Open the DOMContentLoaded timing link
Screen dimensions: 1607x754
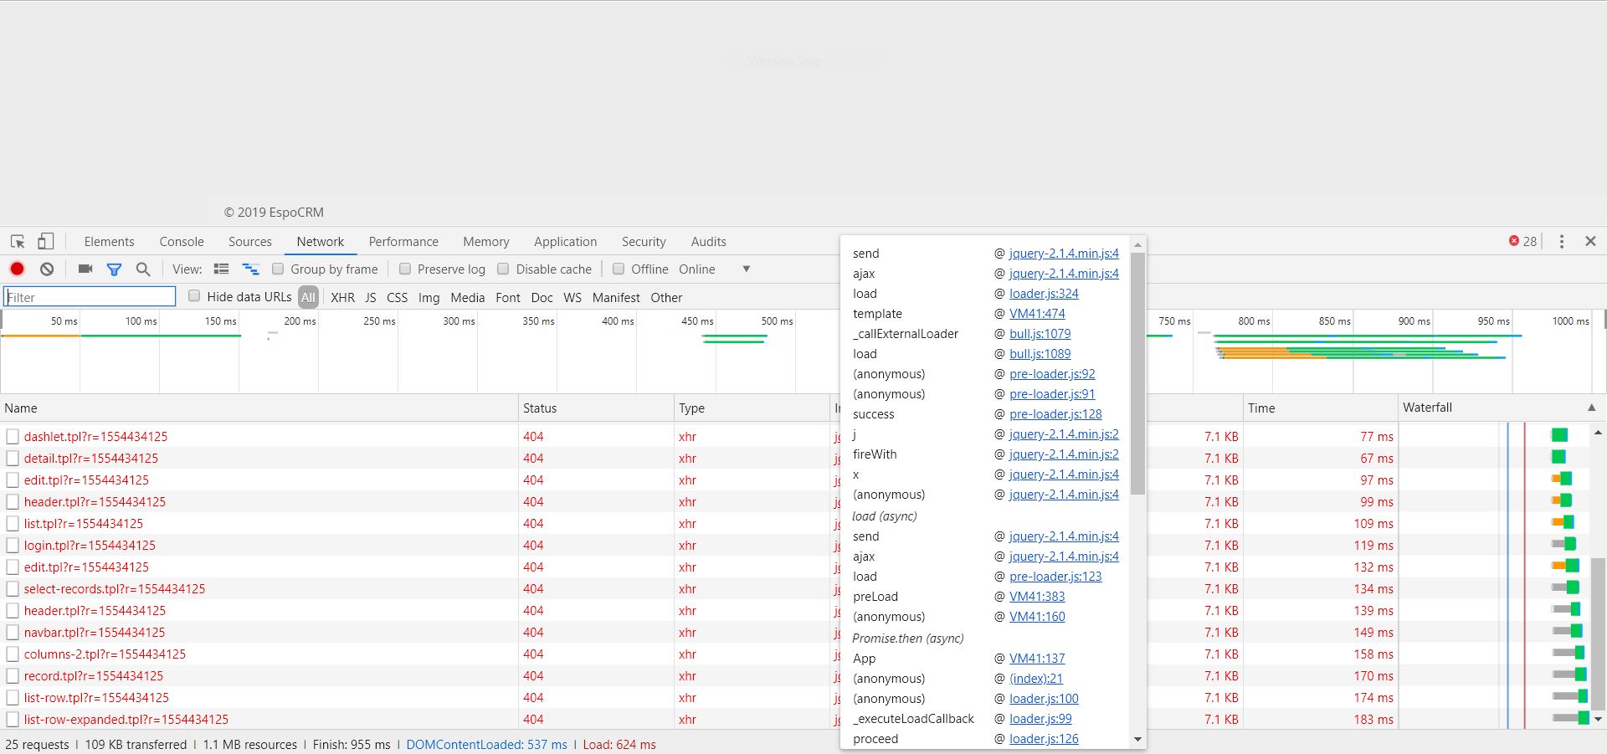[485, 744]
